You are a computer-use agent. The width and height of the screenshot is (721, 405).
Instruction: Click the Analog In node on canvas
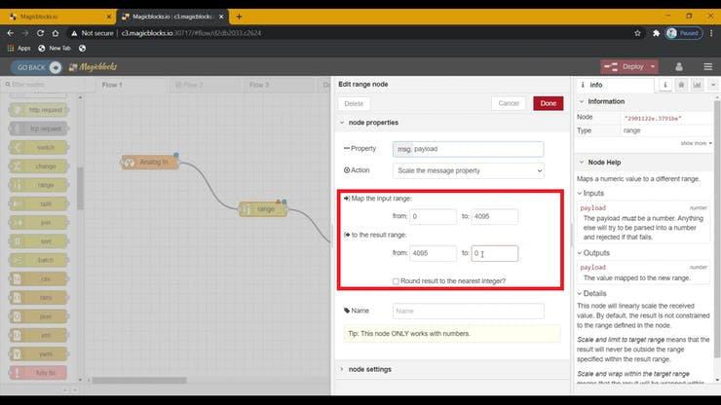150,163
